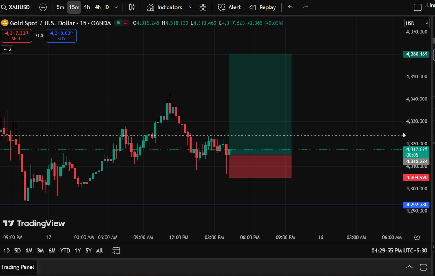Maximize the bottom panel
Image resolution: width=435 pixels, height=276 pixels.
[x=423, y=267]
